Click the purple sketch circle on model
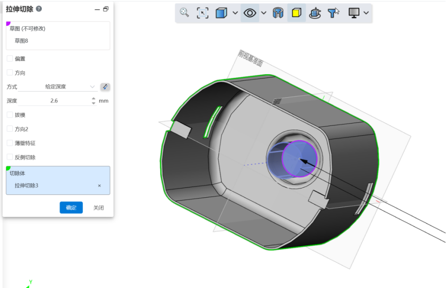Screen dimensions: 446x288 coord(300,159)
